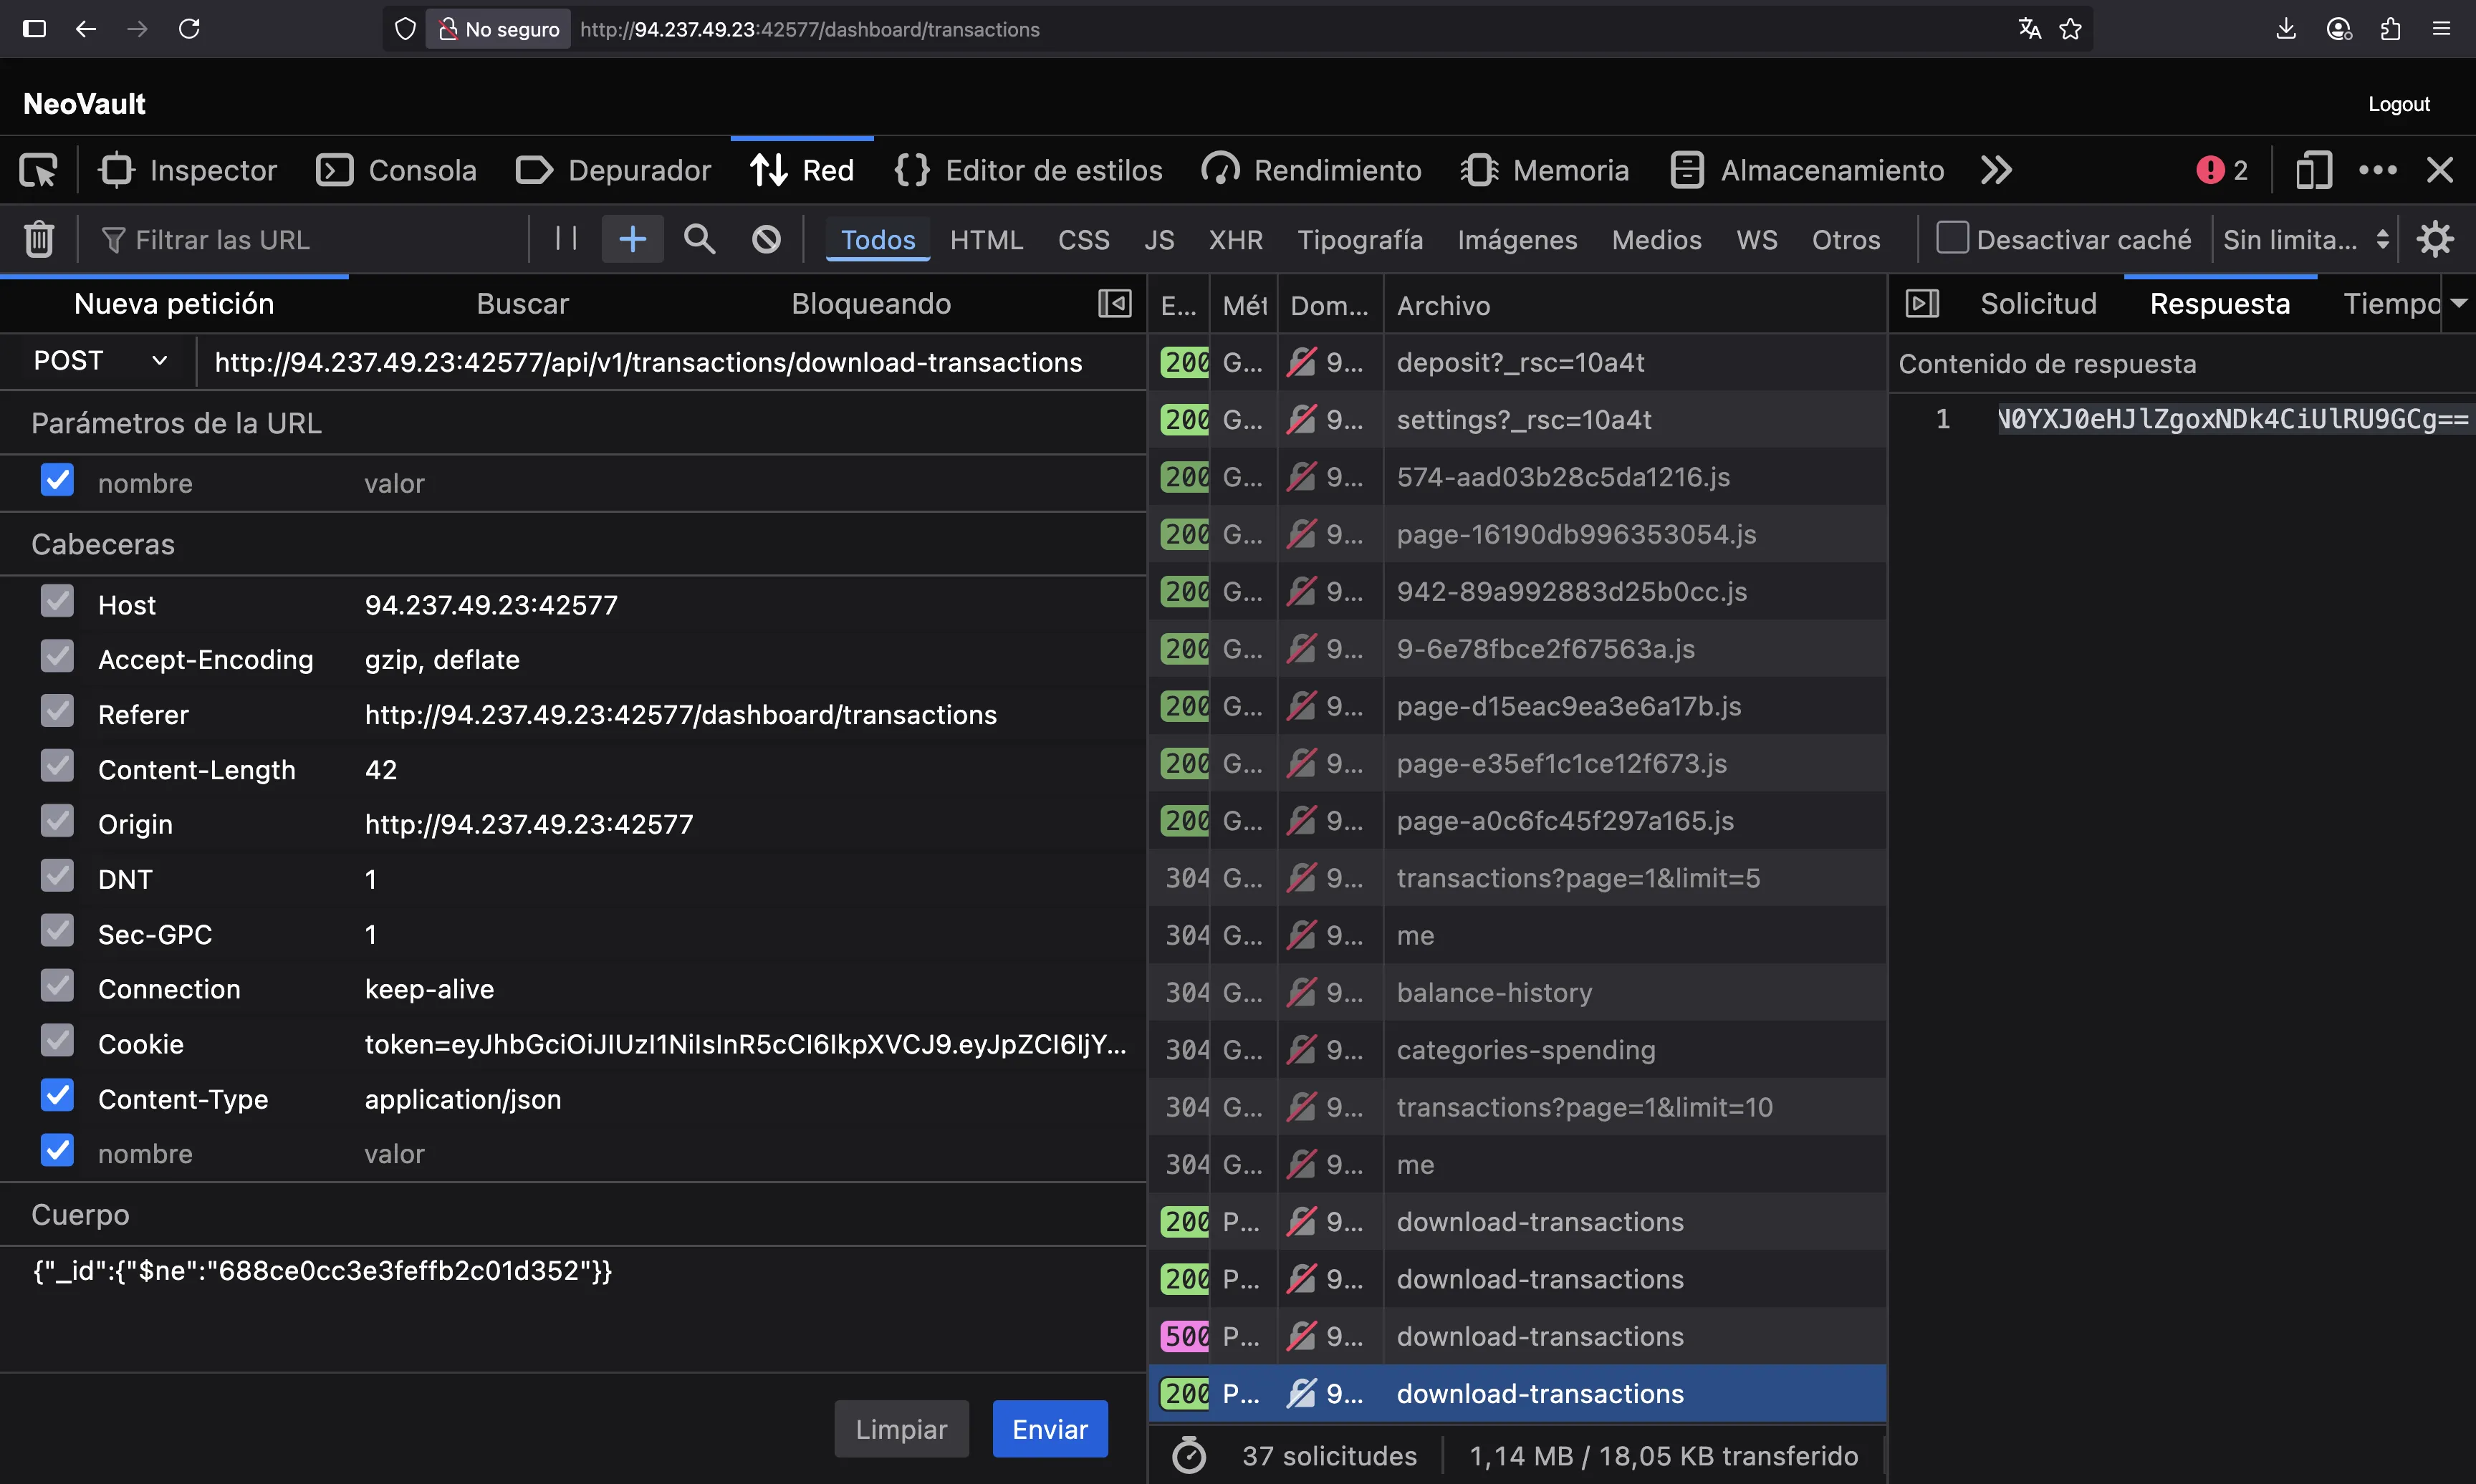Toggle the response details pane icon
The width and height of the screenshot is (2476, 1484).
pos(1922,304)
